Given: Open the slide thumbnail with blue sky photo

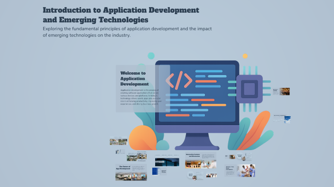Looking at the screenshot, I should tap(282, 119).
